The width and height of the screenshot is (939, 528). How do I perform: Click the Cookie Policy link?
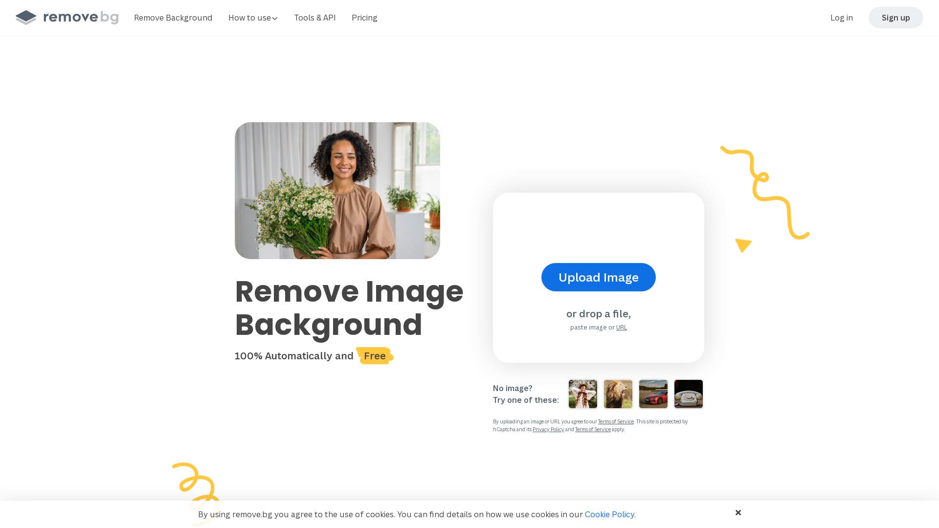click(x=609, y=514)
